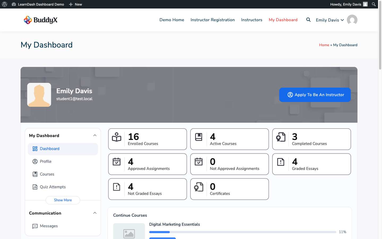Click the Enrolled Courses book icon
The height and width of the screenshot is (239, 382).
(x=116, y=137)
